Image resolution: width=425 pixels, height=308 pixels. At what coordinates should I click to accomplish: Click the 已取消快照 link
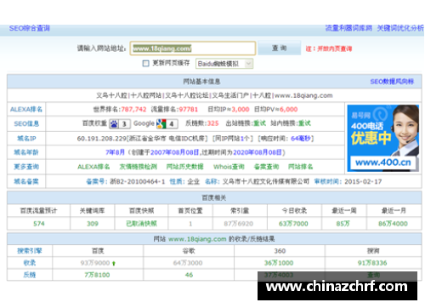[141, 224]
